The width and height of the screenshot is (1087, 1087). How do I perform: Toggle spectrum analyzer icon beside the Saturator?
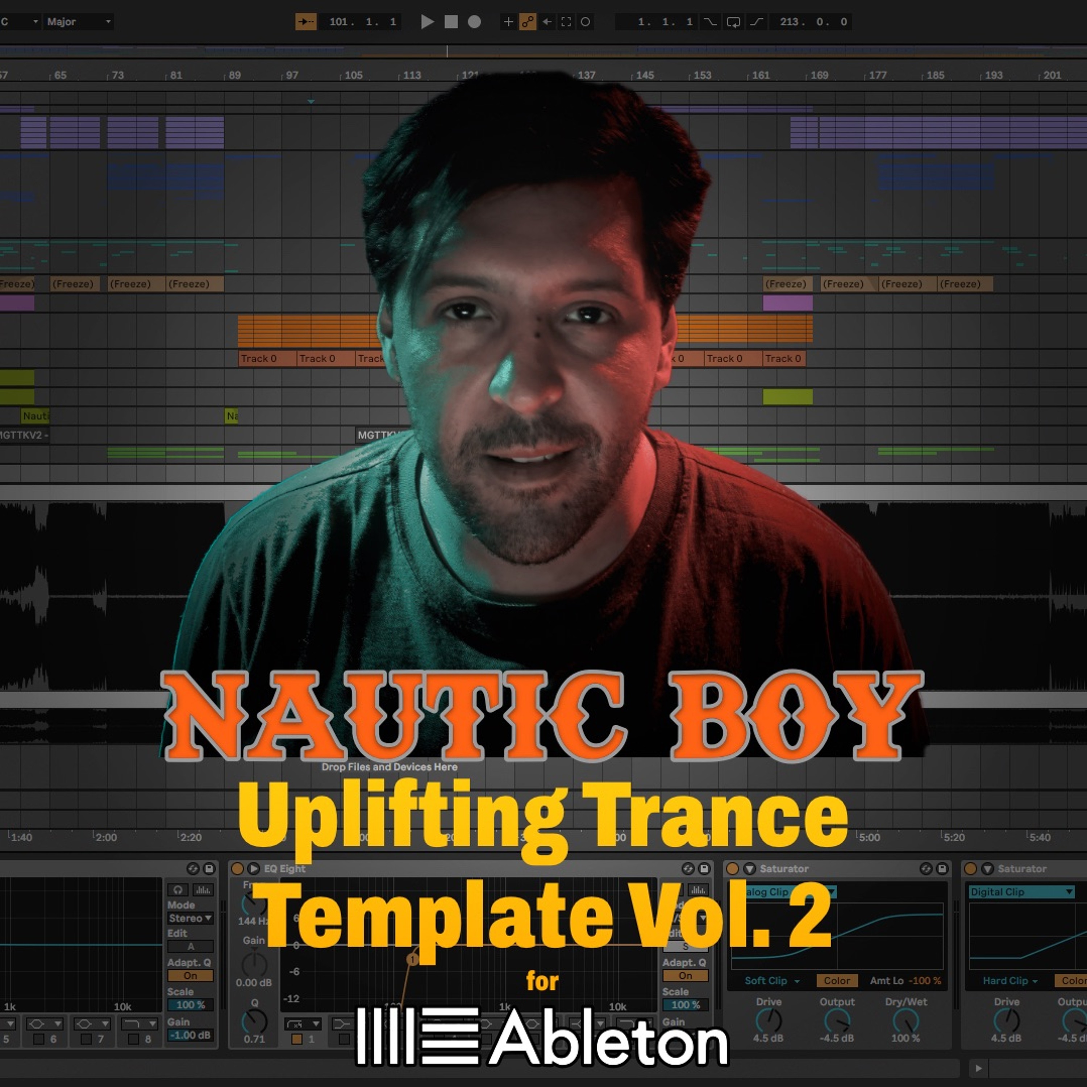coord(697,890)
